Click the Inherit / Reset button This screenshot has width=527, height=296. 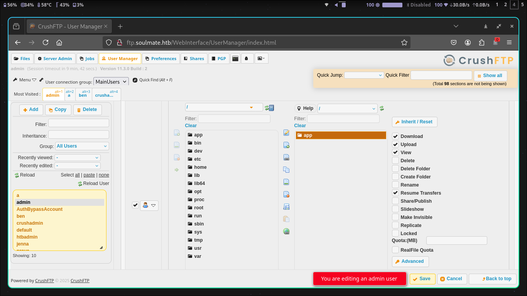pos(414,122)
